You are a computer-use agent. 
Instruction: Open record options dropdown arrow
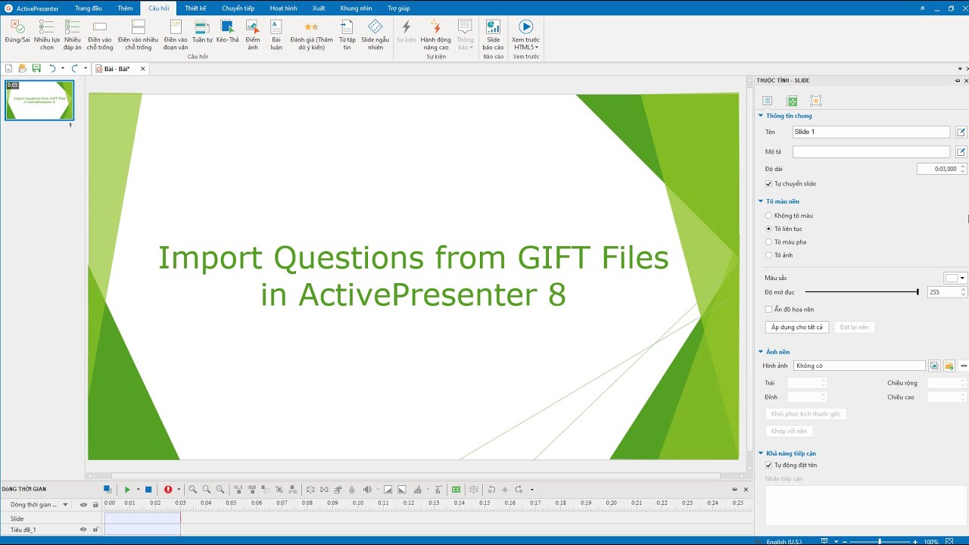point(179,490)
